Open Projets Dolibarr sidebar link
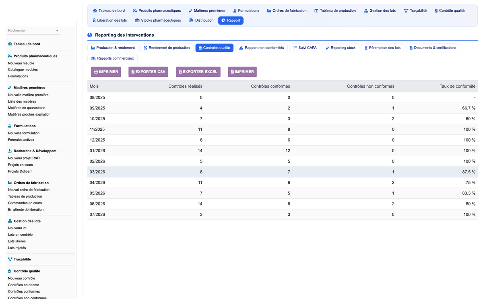 point(20,171)
